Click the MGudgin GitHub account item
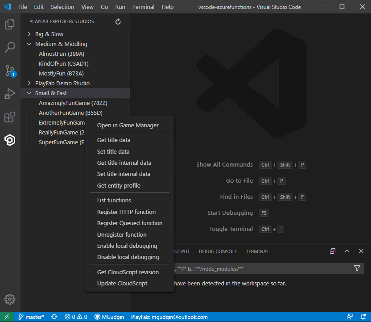 [109, 317]
